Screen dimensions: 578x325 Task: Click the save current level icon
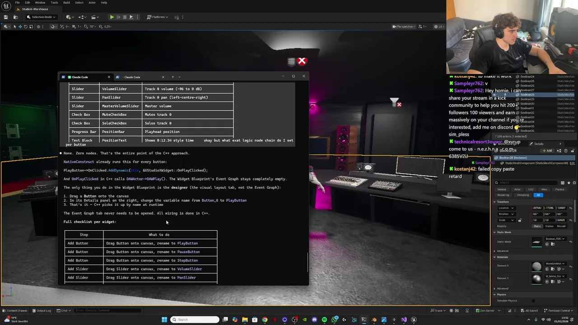coord(5,17)
